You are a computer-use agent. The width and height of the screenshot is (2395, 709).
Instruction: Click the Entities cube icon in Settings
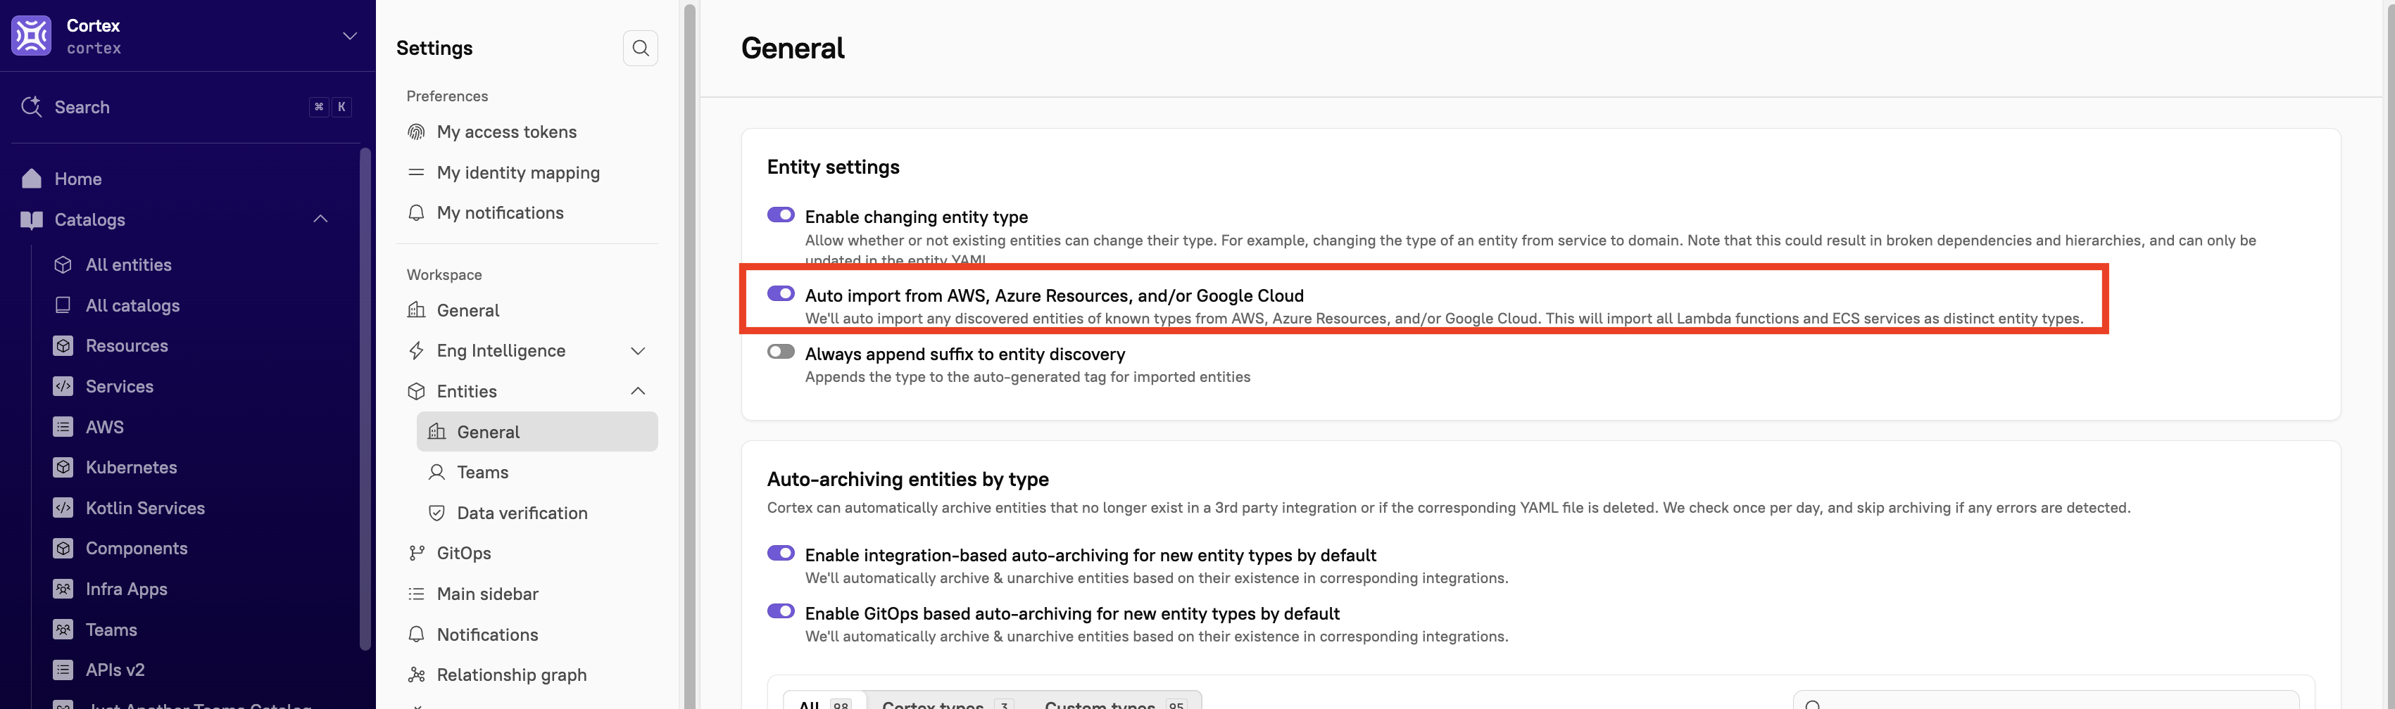click(x=417, y=391)
